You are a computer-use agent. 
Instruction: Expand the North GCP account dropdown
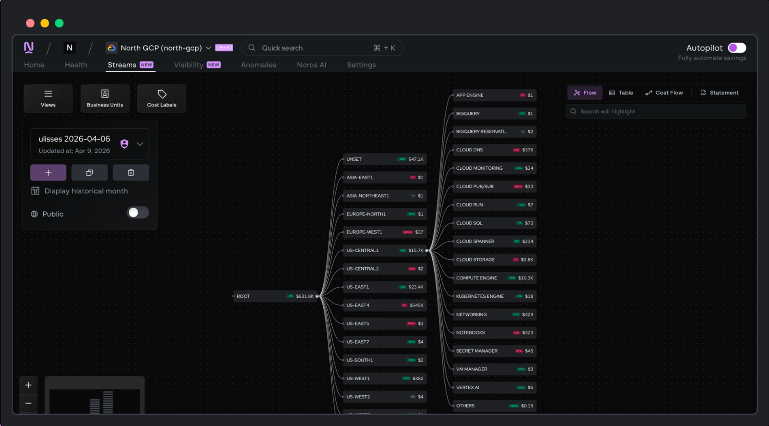click(208, 48)
